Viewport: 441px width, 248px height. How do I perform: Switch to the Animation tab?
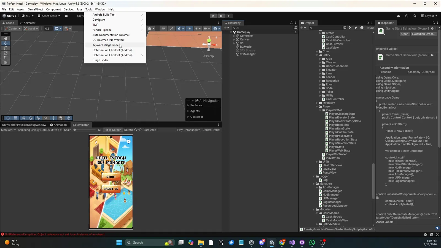click(x=58, y=125)
